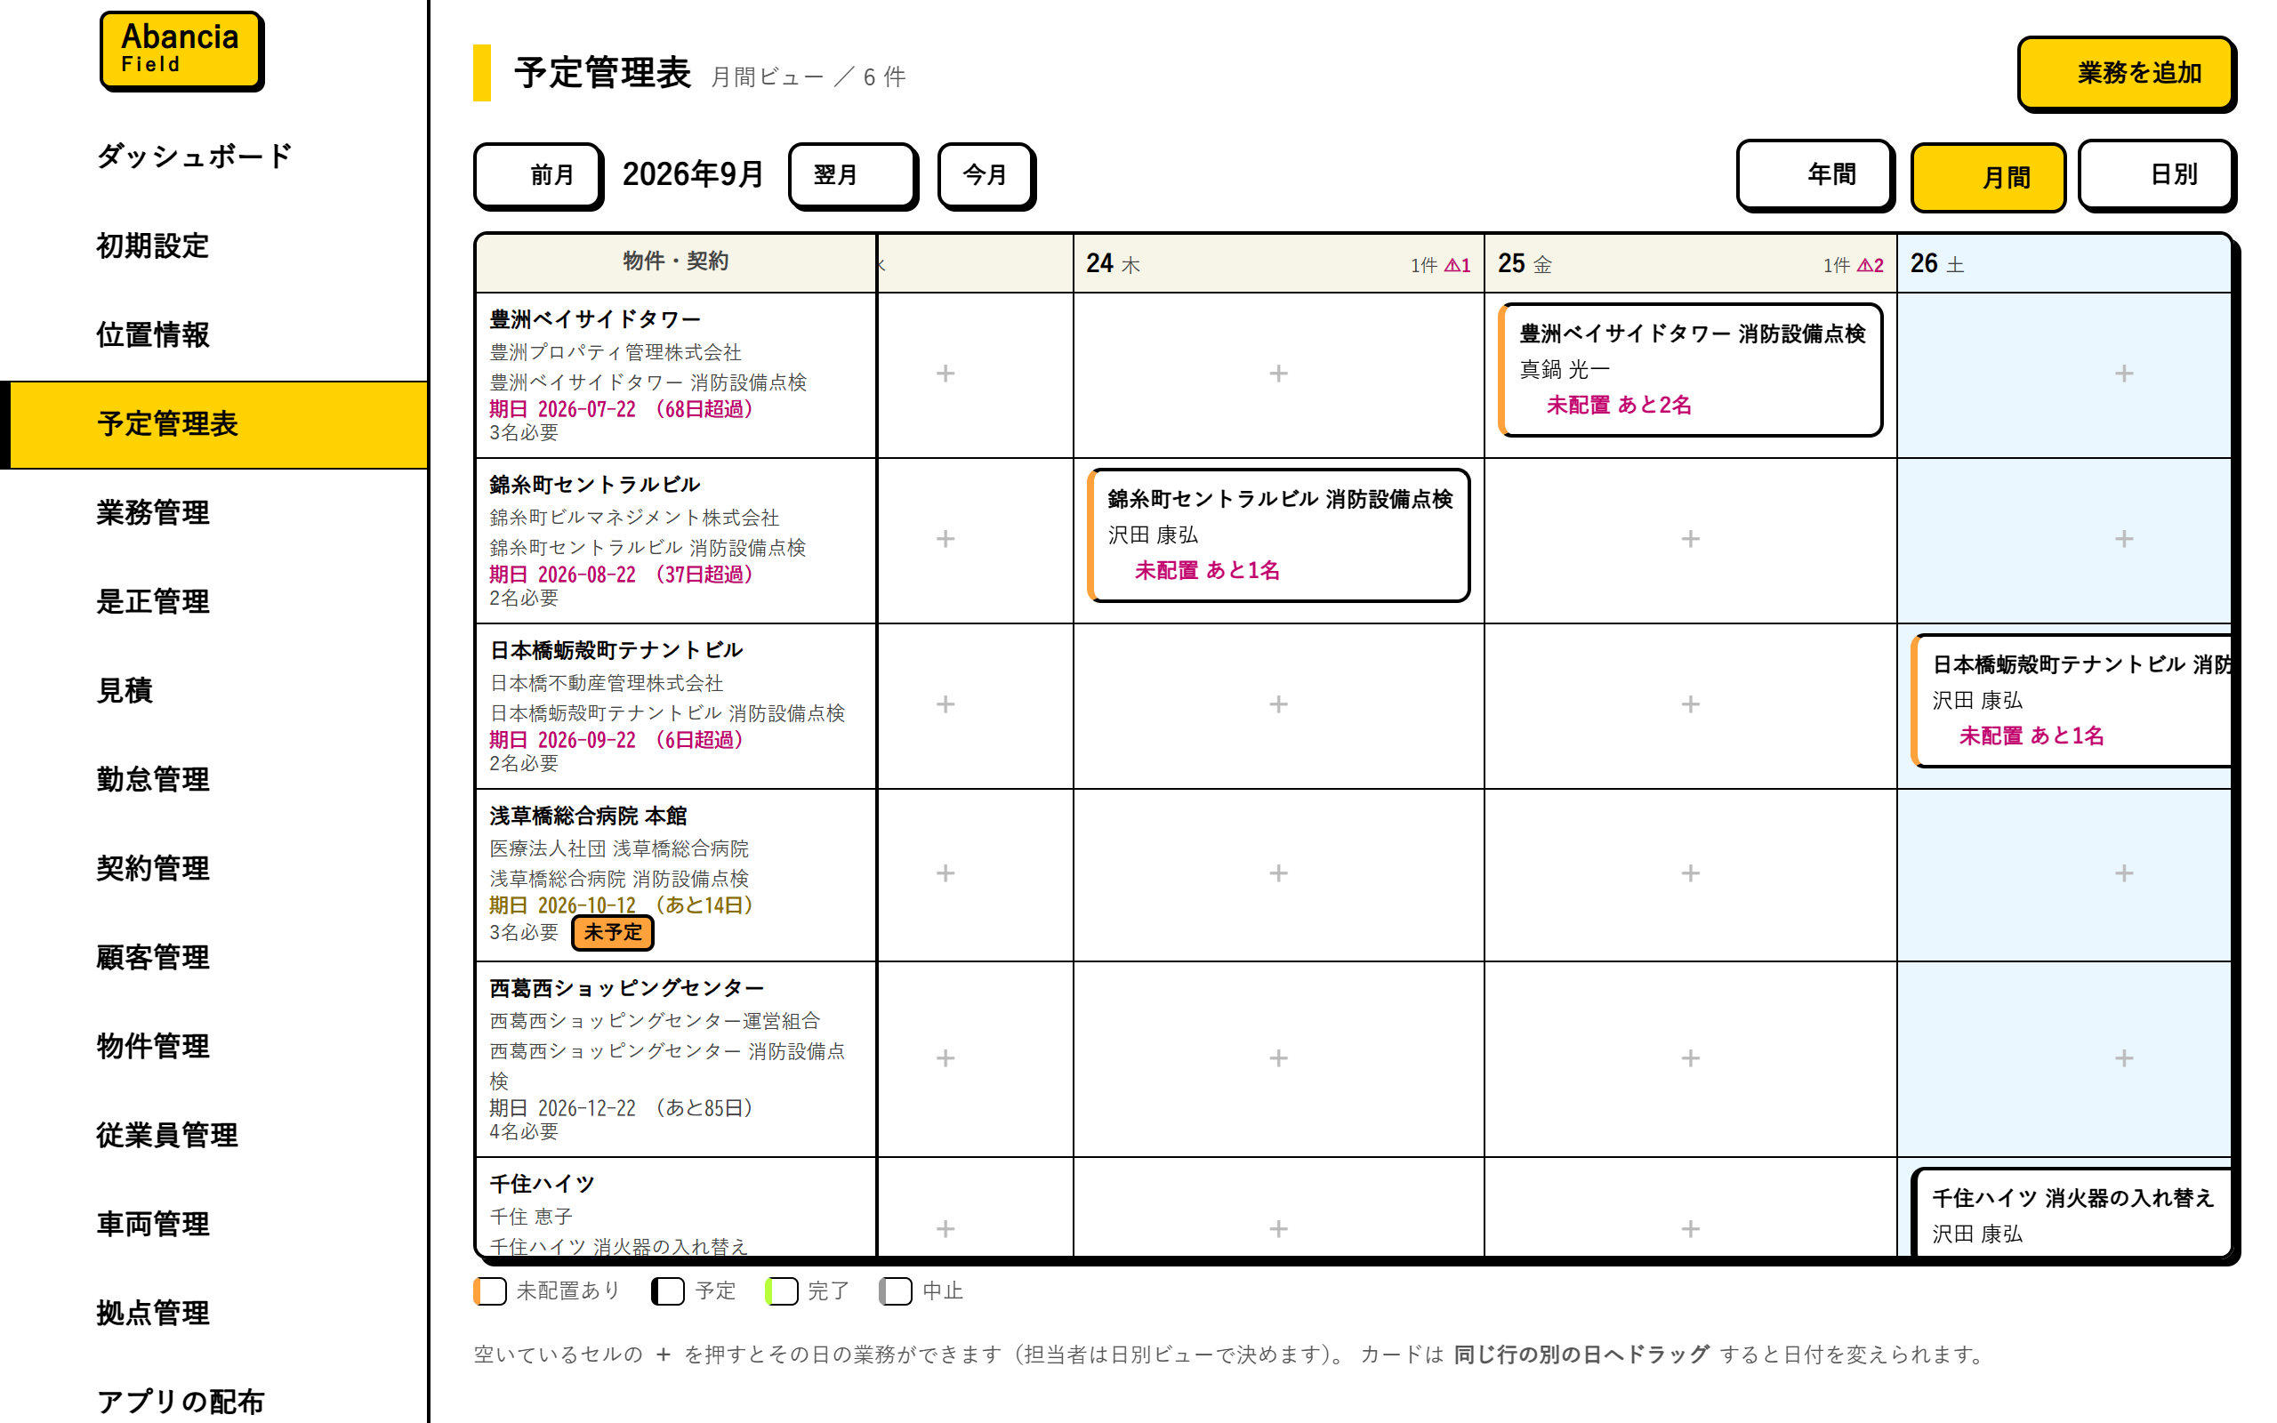The image size is (2277, 1423).
Task: Open the 千住ハイツ 消火器の入れ替え card
Action: [x=2072, y=1212]
